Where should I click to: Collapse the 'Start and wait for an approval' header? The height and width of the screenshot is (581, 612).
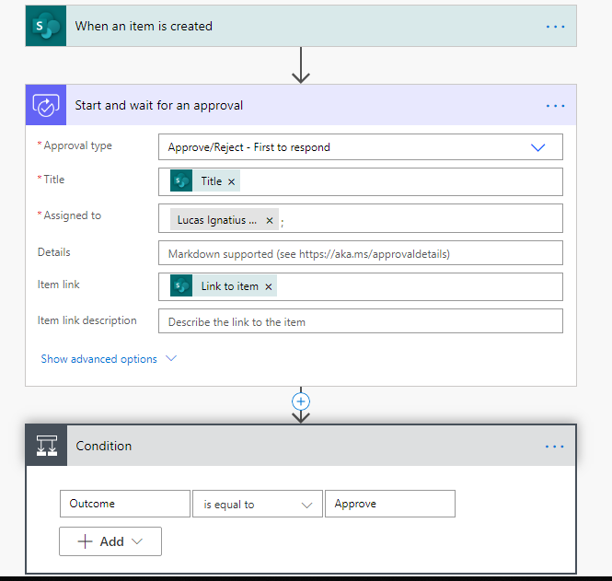coord(301,105)
